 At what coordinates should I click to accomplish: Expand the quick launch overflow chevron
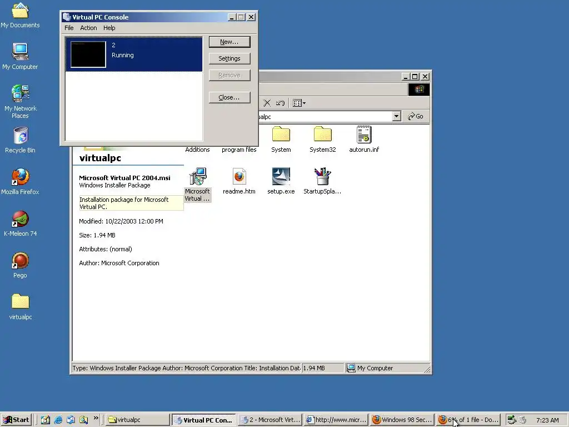[96, 418]
